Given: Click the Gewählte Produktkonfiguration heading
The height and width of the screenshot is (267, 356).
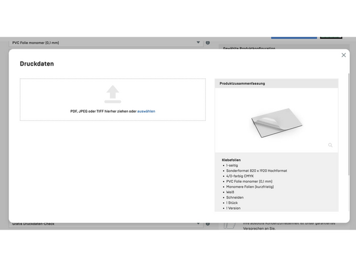Looking at the screenshot, I should pyautogui.click(x=249, y=48).
